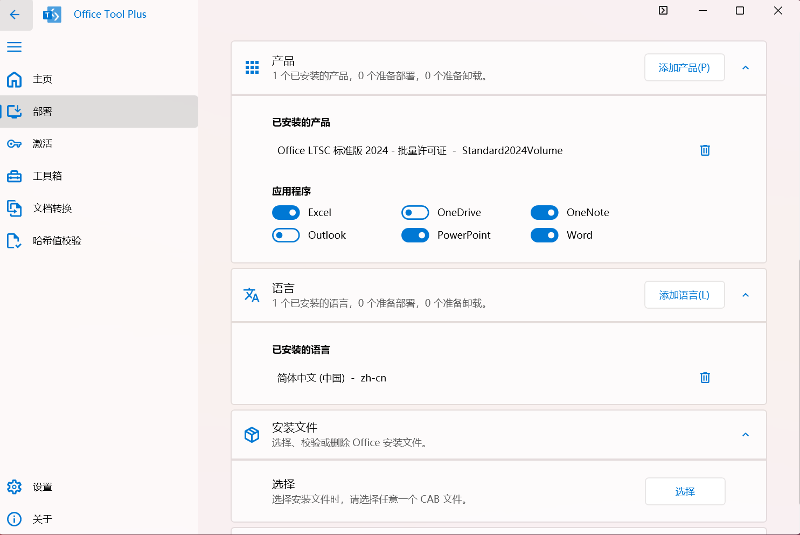
Task: Select 部署 in sidebar
Action: coord(99,112)
